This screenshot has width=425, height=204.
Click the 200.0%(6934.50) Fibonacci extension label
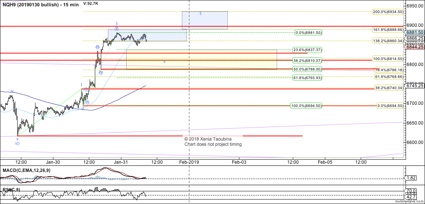click(x=388, y=12)
